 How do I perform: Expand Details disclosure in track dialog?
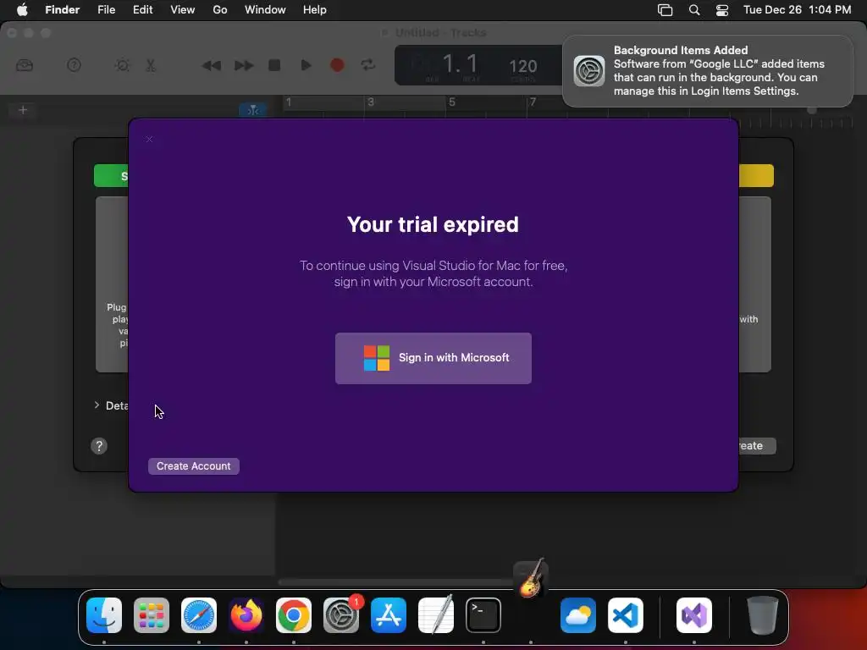point(97,405)
